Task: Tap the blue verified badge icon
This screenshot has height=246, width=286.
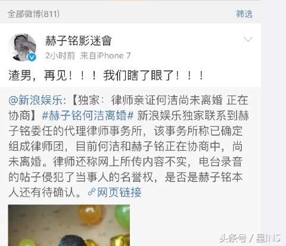Action: [32, 57]
